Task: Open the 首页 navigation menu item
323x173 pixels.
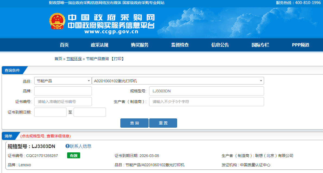Action: pos(64,45)
